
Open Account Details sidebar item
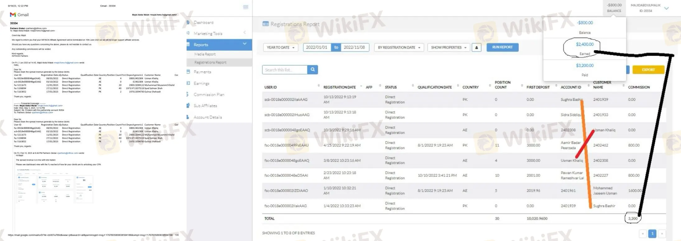pos(207,117)
